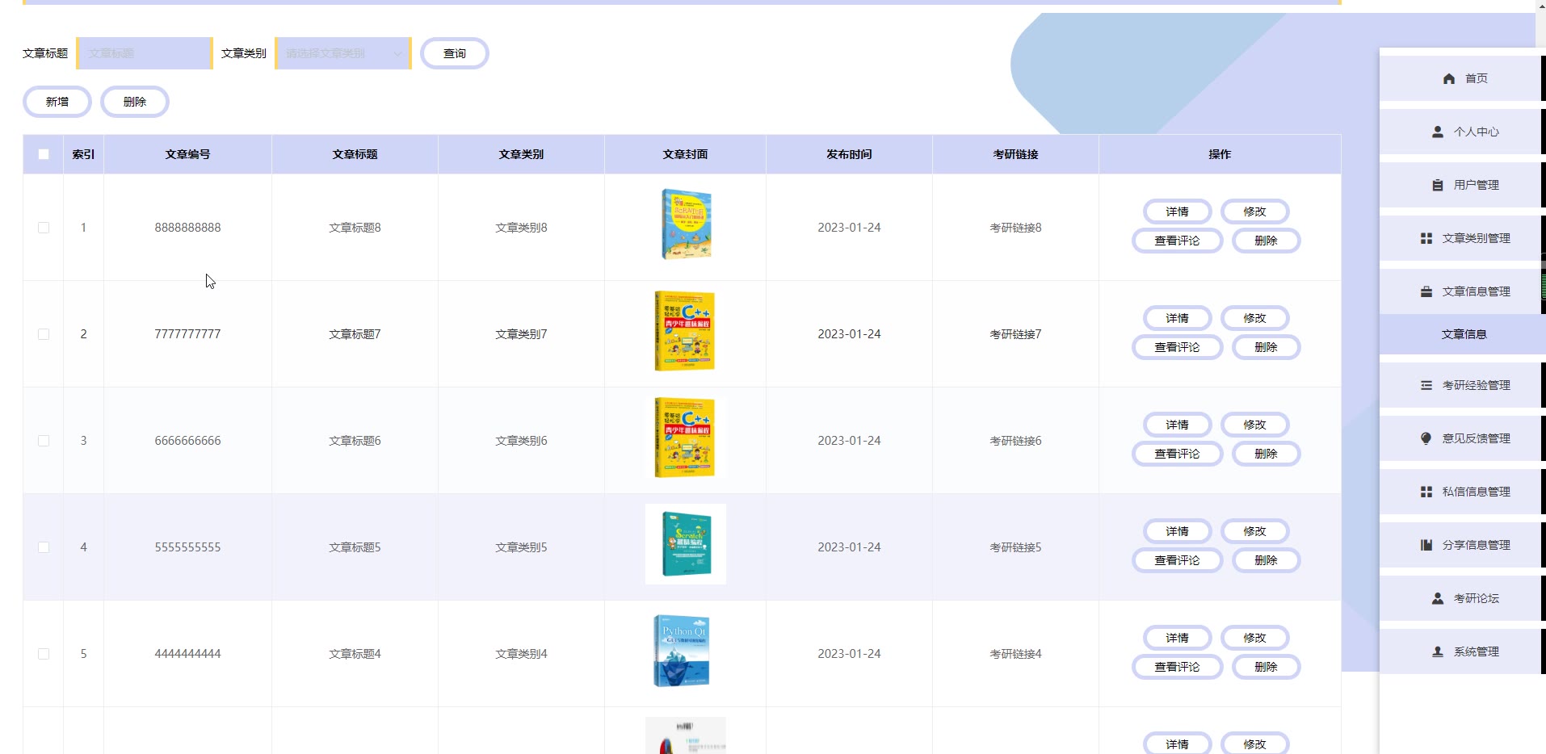The image size is (1546, 754).
Task: Select the 文章信息 submenu entry
Action: [x=1463, y=334]
